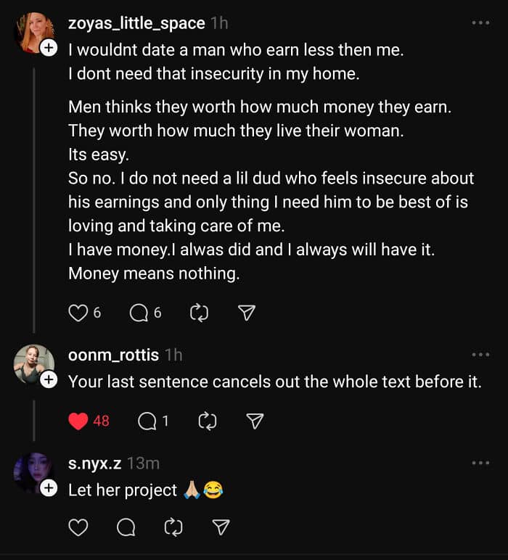Share oonm_rottis's reply via send icon
The height and width of the screenshot is (560, 508).
(x=255, y=421)
